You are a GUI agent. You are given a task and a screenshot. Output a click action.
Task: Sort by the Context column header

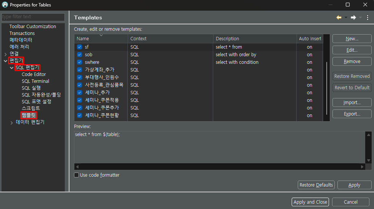(170, 38)
